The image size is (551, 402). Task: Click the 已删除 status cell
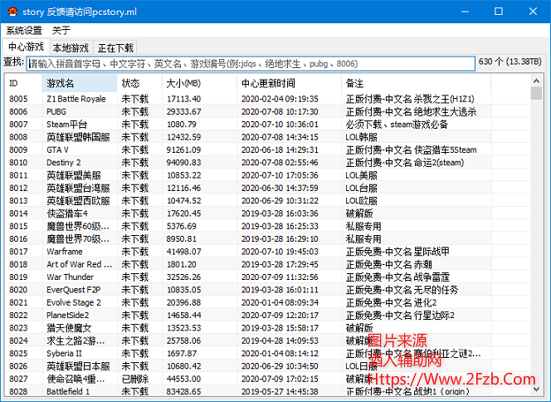[135, 379]
